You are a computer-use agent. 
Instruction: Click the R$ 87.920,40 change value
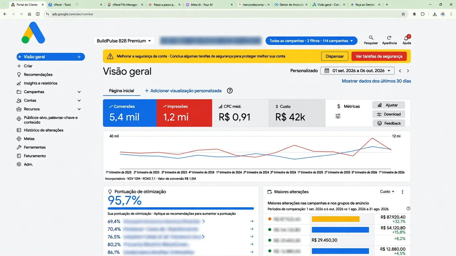point(393,217)
